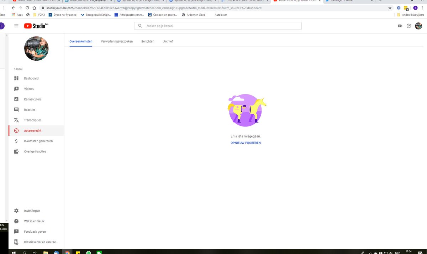The image size is (427, 254).
Task: Select Auteursrecht in the sidebar
Action: pos(36,131)
